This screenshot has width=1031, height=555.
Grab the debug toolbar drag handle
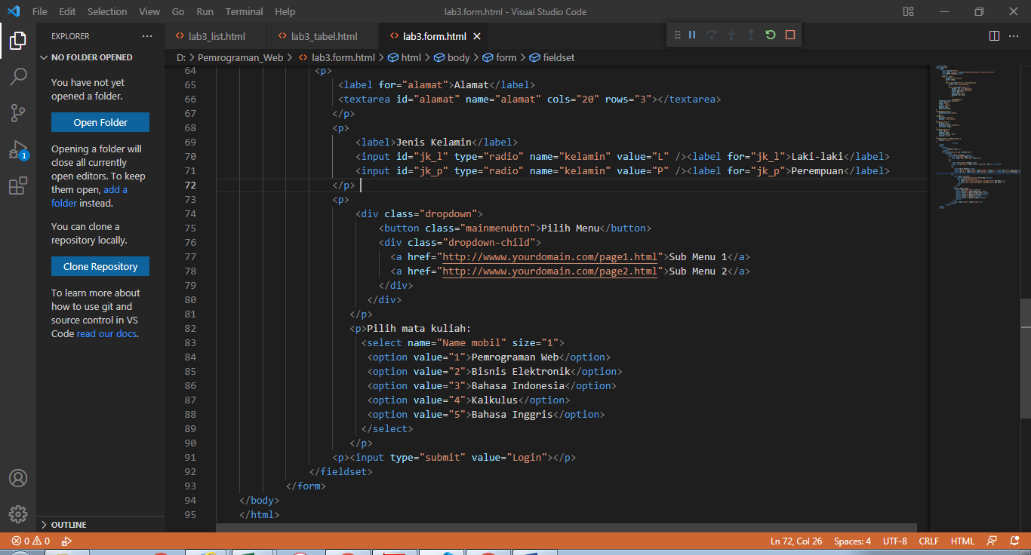(x=677, y=35)
